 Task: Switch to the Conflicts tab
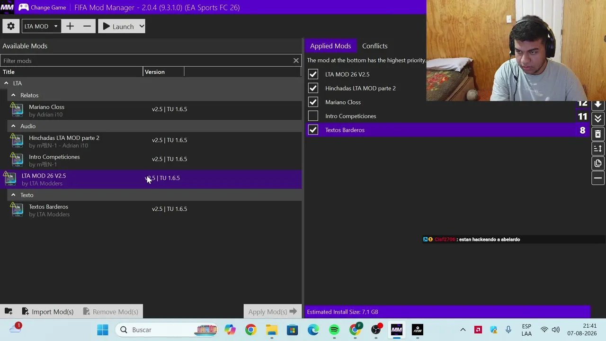(374, 46)
